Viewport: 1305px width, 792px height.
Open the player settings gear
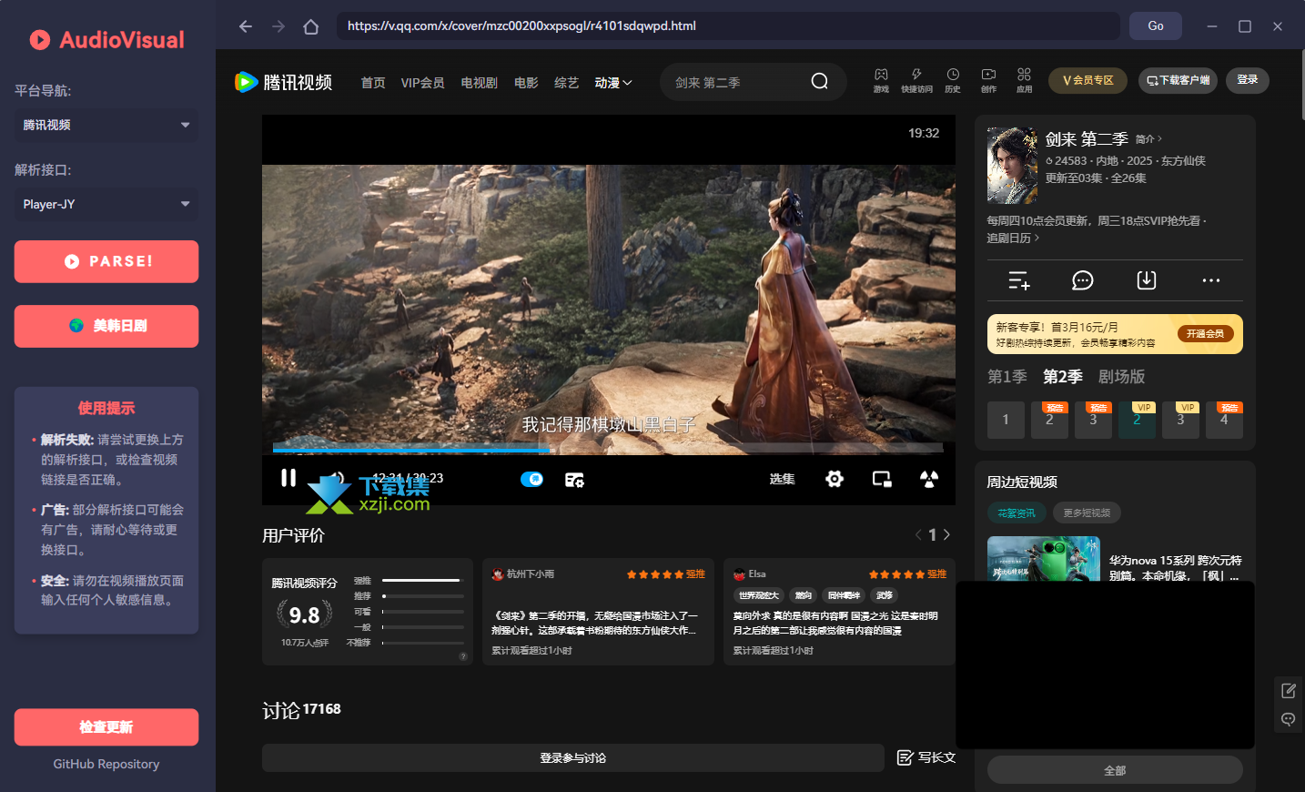click(x=834, y=479)
